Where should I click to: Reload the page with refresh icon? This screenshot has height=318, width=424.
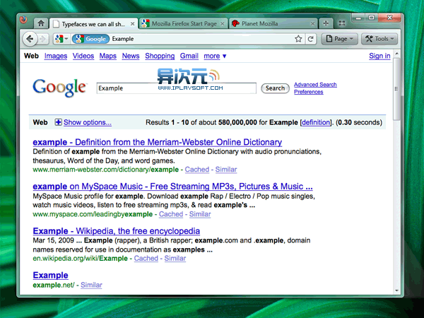click(x=311, y=39)
